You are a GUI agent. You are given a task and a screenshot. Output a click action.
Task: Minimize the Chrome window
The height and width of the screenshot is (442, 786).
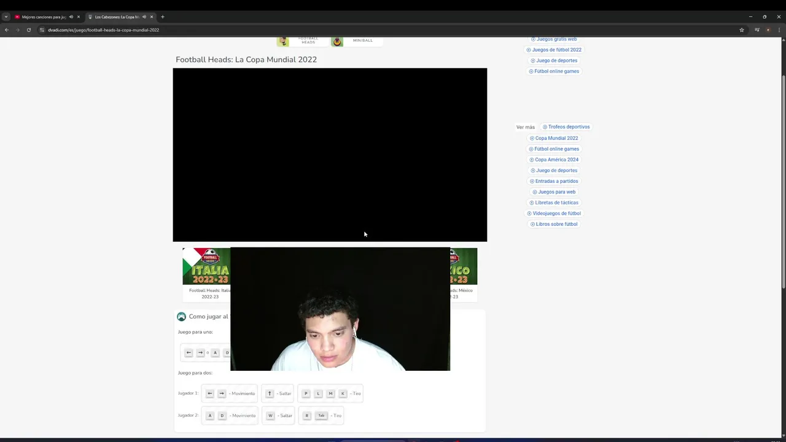[x=750, y=17]
